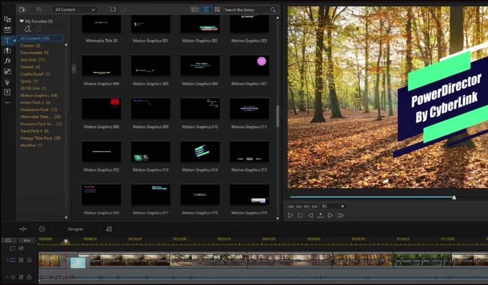Screen dimensions: 488x285
Task: Switch library to large thumbnail grid view
Action: [x=206, y=9]
